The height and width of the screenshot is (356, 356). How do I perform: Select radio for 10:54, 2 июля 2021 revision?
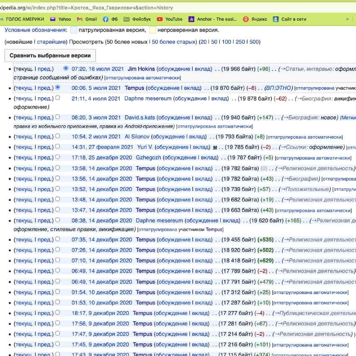coord(58,136)
